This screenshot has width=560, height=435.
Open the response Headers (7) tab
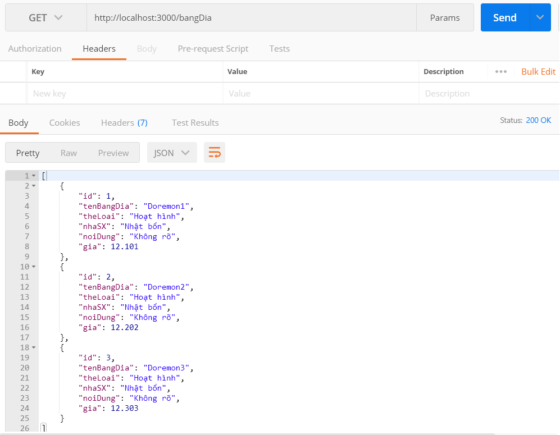point(124,123)
